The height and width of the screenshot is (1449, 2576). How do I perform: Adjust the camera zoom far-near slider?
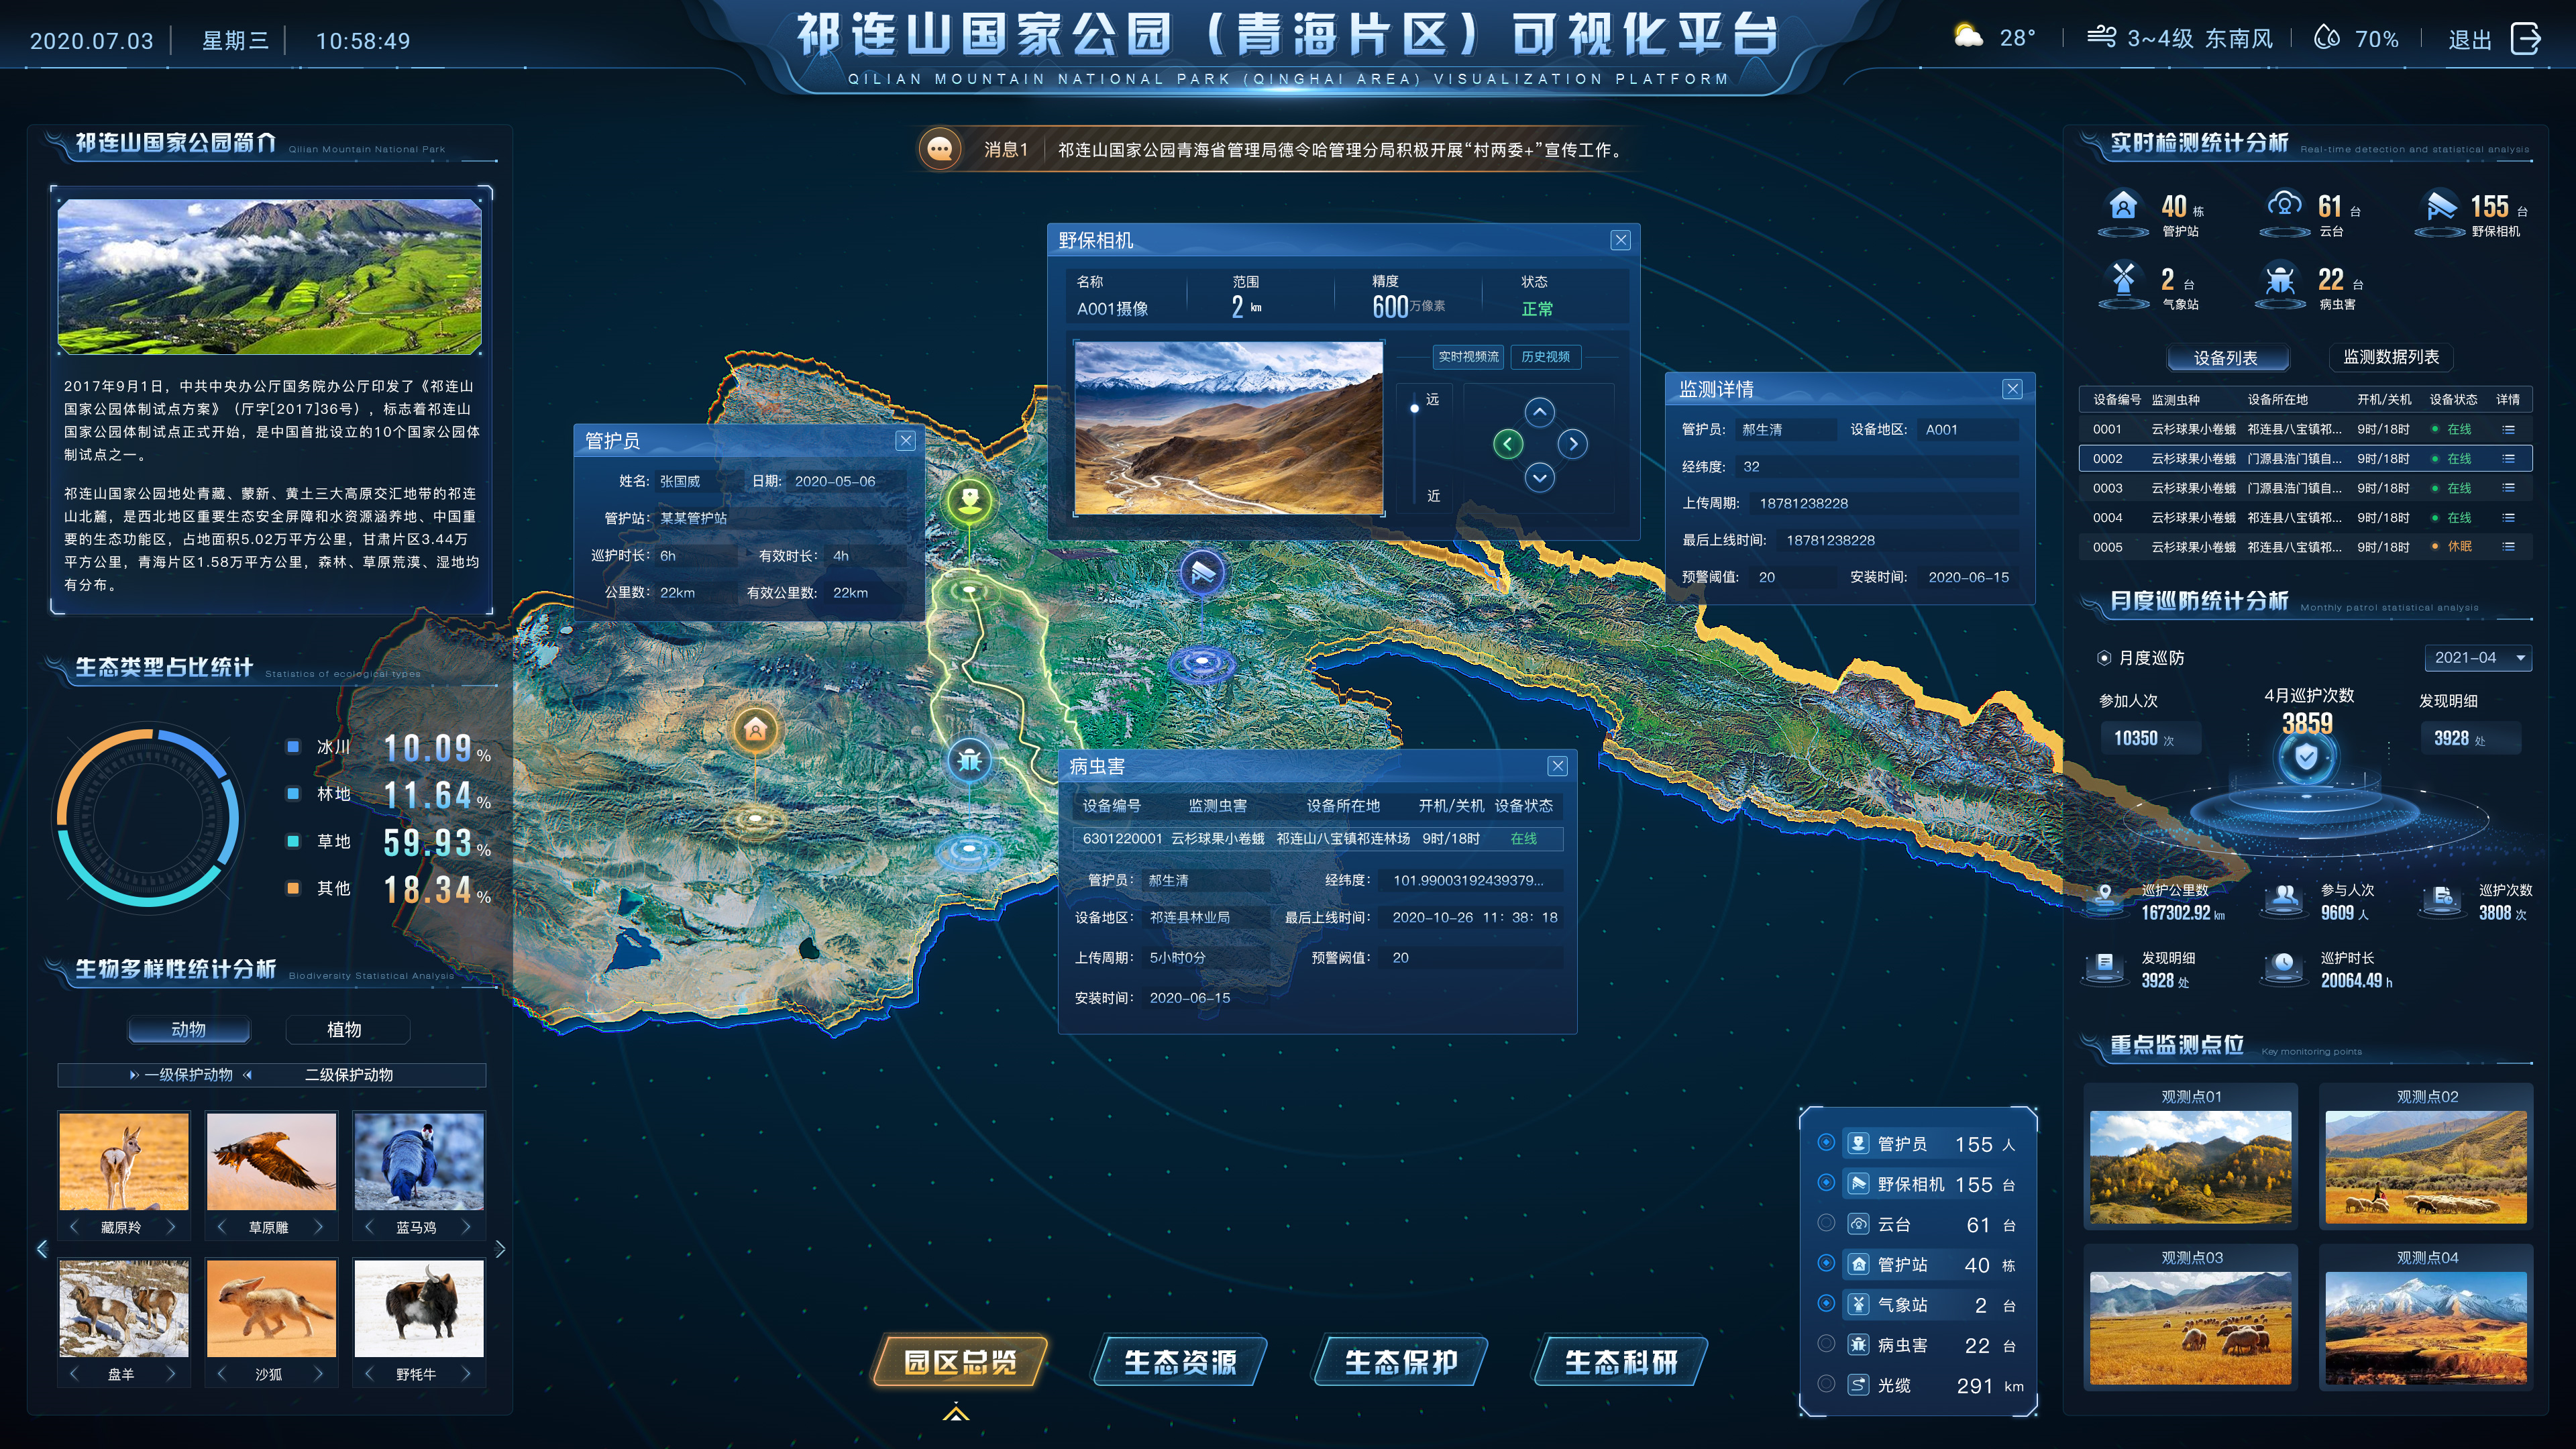click(1414, 408)
